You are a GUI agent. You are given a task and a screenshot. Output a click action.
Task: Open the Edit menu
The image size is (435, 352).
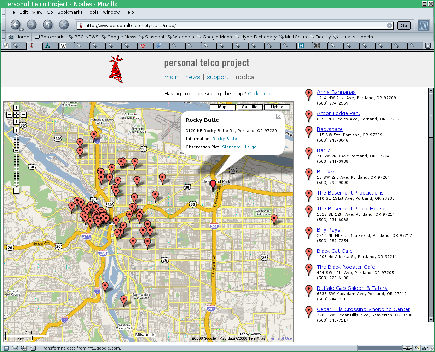coord(23,12)
